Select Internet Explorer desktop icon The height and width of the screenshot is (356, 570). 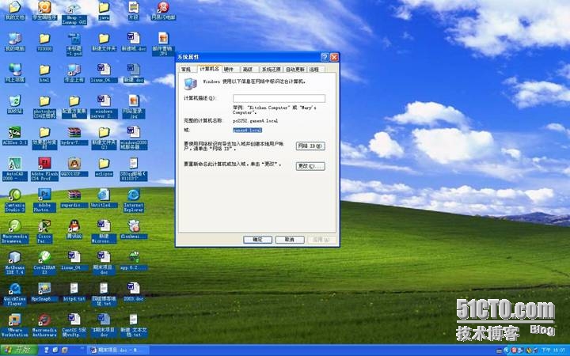(x=134, y=200)
